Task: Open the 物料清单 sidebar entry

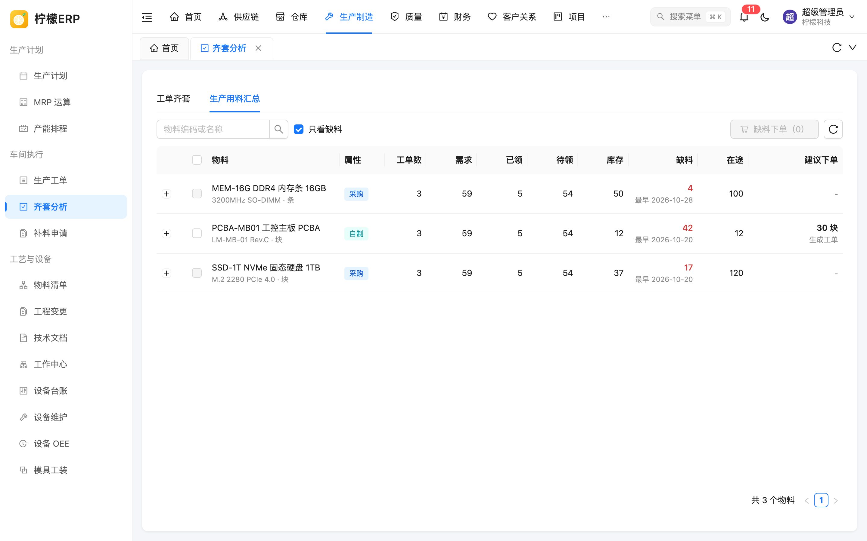Action: [x=66, y=285]
